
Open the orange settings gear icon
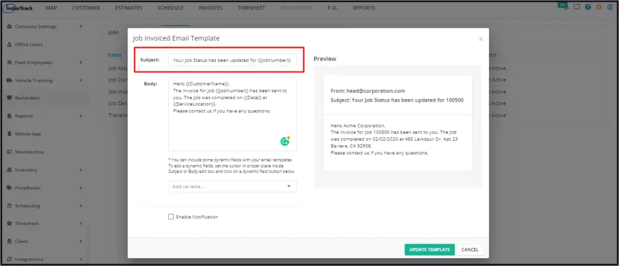click(x=599, y=7)
